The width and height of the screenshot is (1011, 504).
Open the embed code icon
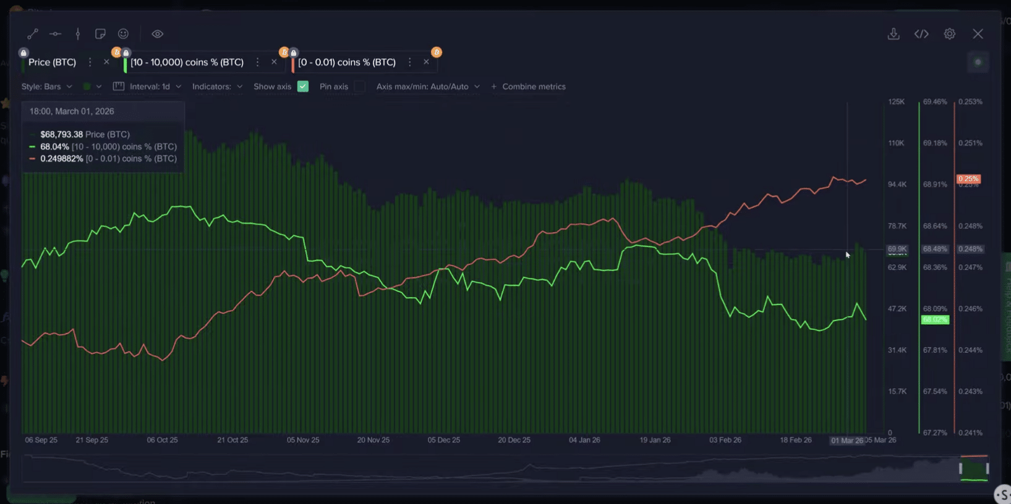[x=921, y=34]
